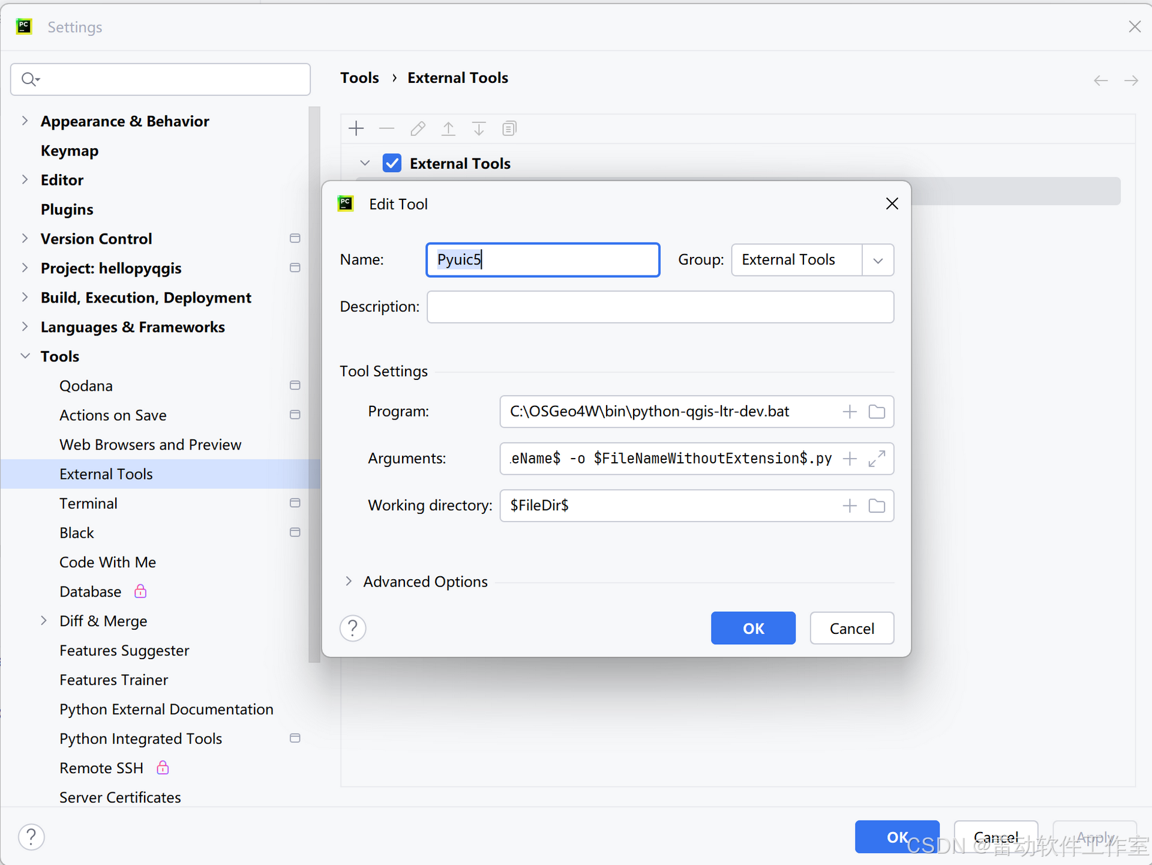
Task: Uncheck the External Tools group checkbox
Action: pyautogui.click(x=392, y=163)
